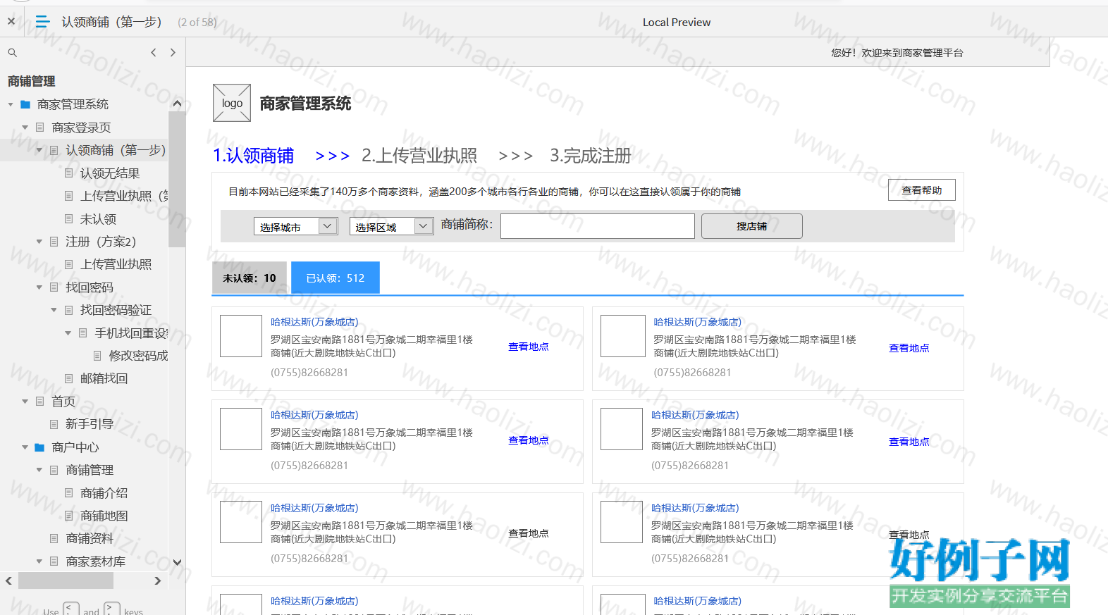Viewport: 1108px width, 615px height.
Task: Collapse the 商户中心 tree node
Action: point(25,447)
